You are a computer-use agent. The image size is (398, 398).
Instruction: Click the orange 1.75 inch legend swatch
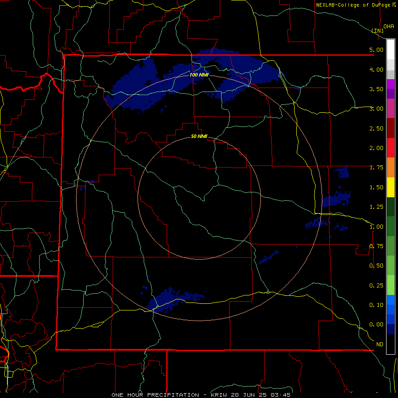pos(390,168)
